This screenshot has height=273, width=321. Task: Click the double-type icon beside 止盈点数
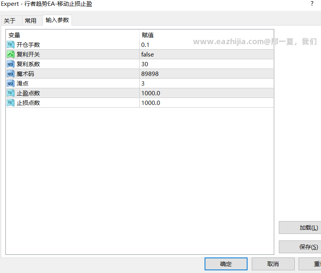point(10,93)
